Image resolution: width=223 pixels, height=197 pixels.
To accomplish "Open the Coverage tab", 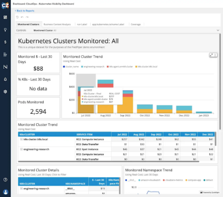I will [136, 24].
